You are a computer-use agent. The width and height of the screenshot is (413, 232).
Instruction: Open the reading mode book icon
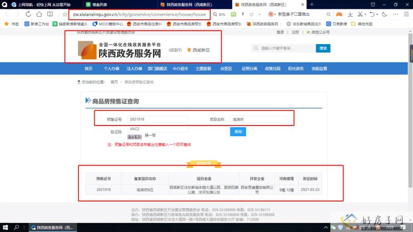point(50,14)
